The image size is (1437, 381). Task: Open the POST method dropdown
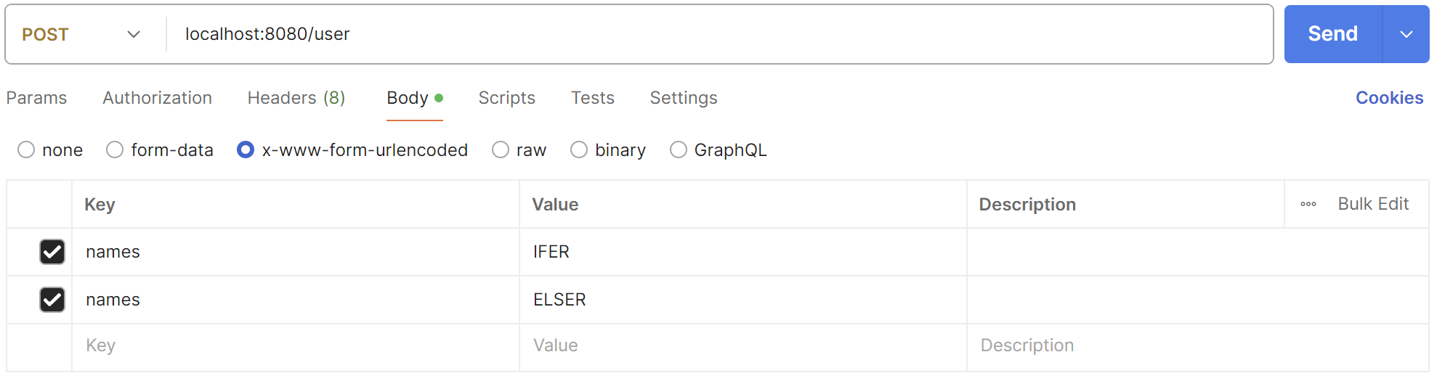point(81,35)
